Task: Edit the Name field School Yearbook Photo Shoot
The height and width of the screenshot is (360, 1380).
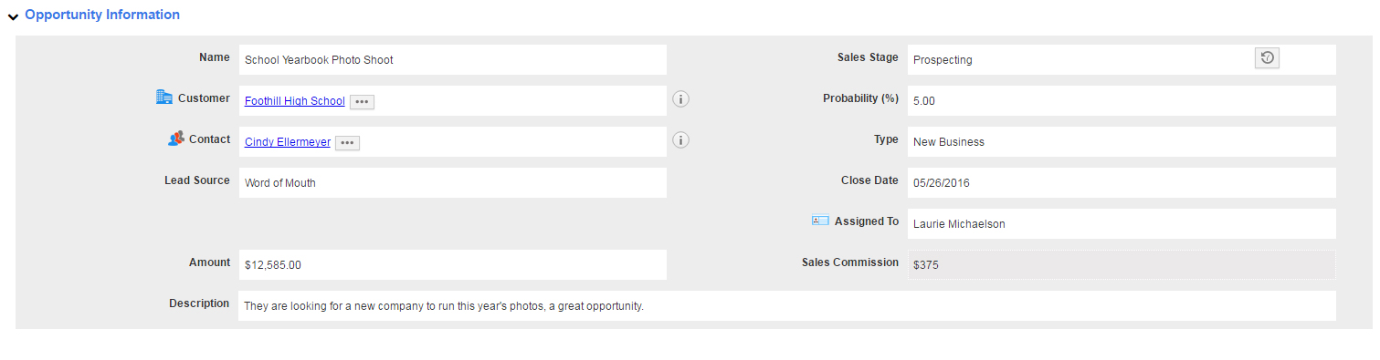Action: tap(453, 59)
